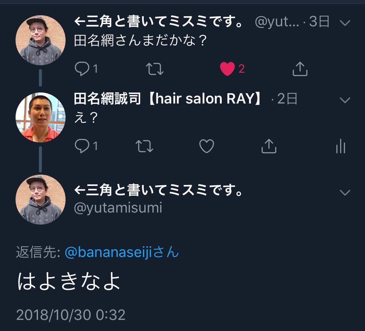
Task: View tweet activity analytics for え？ tweet
Action: (340, 146)
